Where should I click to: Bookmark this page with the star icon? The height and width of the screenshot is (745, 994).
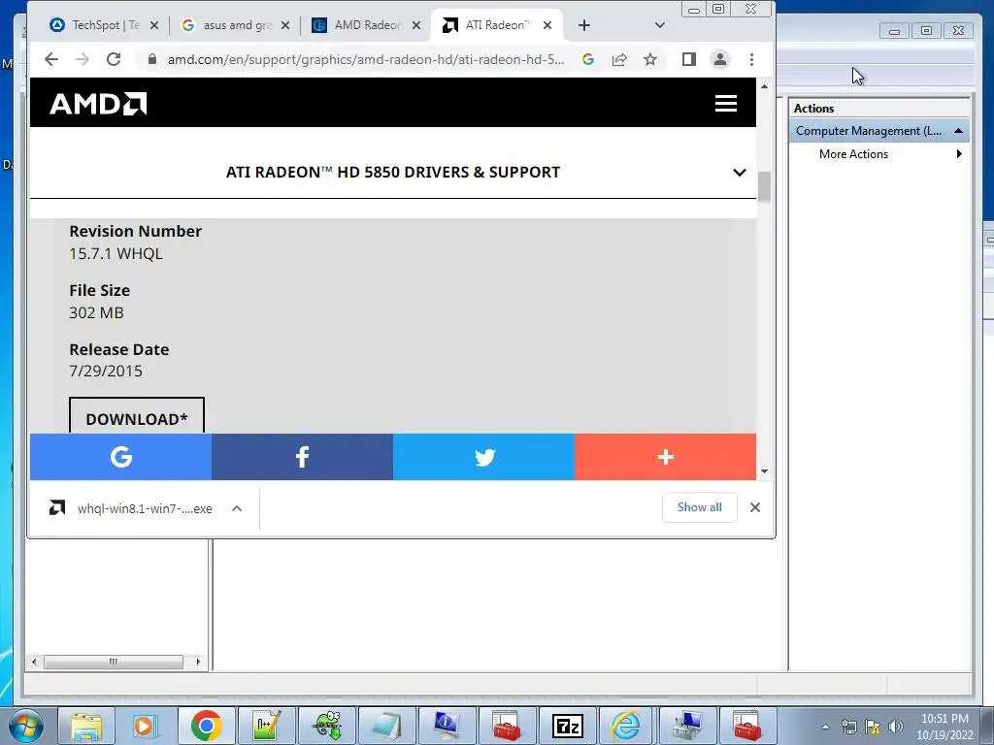(650, 59)
